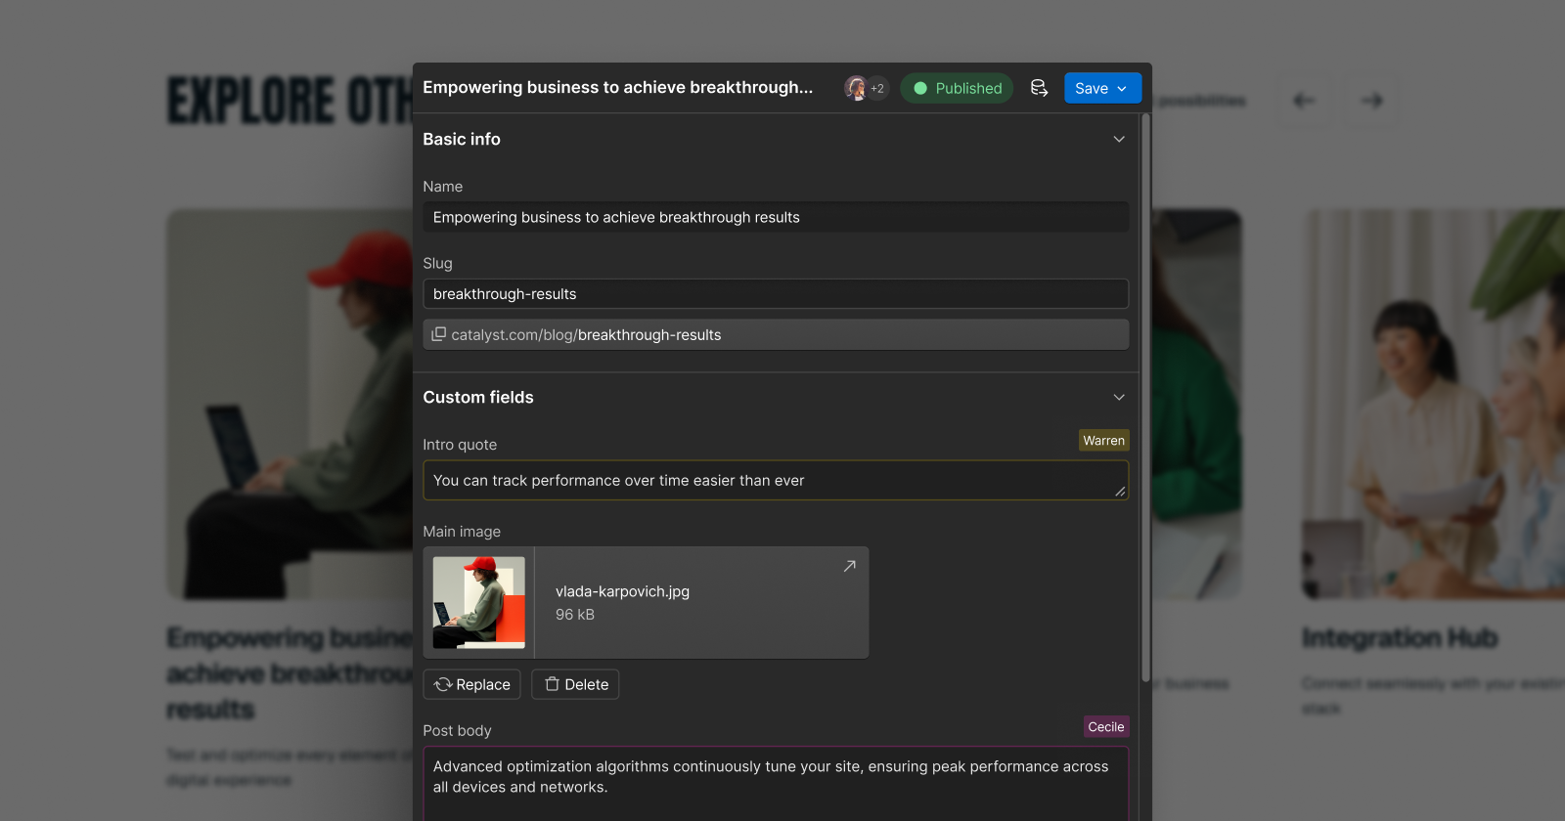
Task: Click the next arrow in background page
Action: (1371, 101)
